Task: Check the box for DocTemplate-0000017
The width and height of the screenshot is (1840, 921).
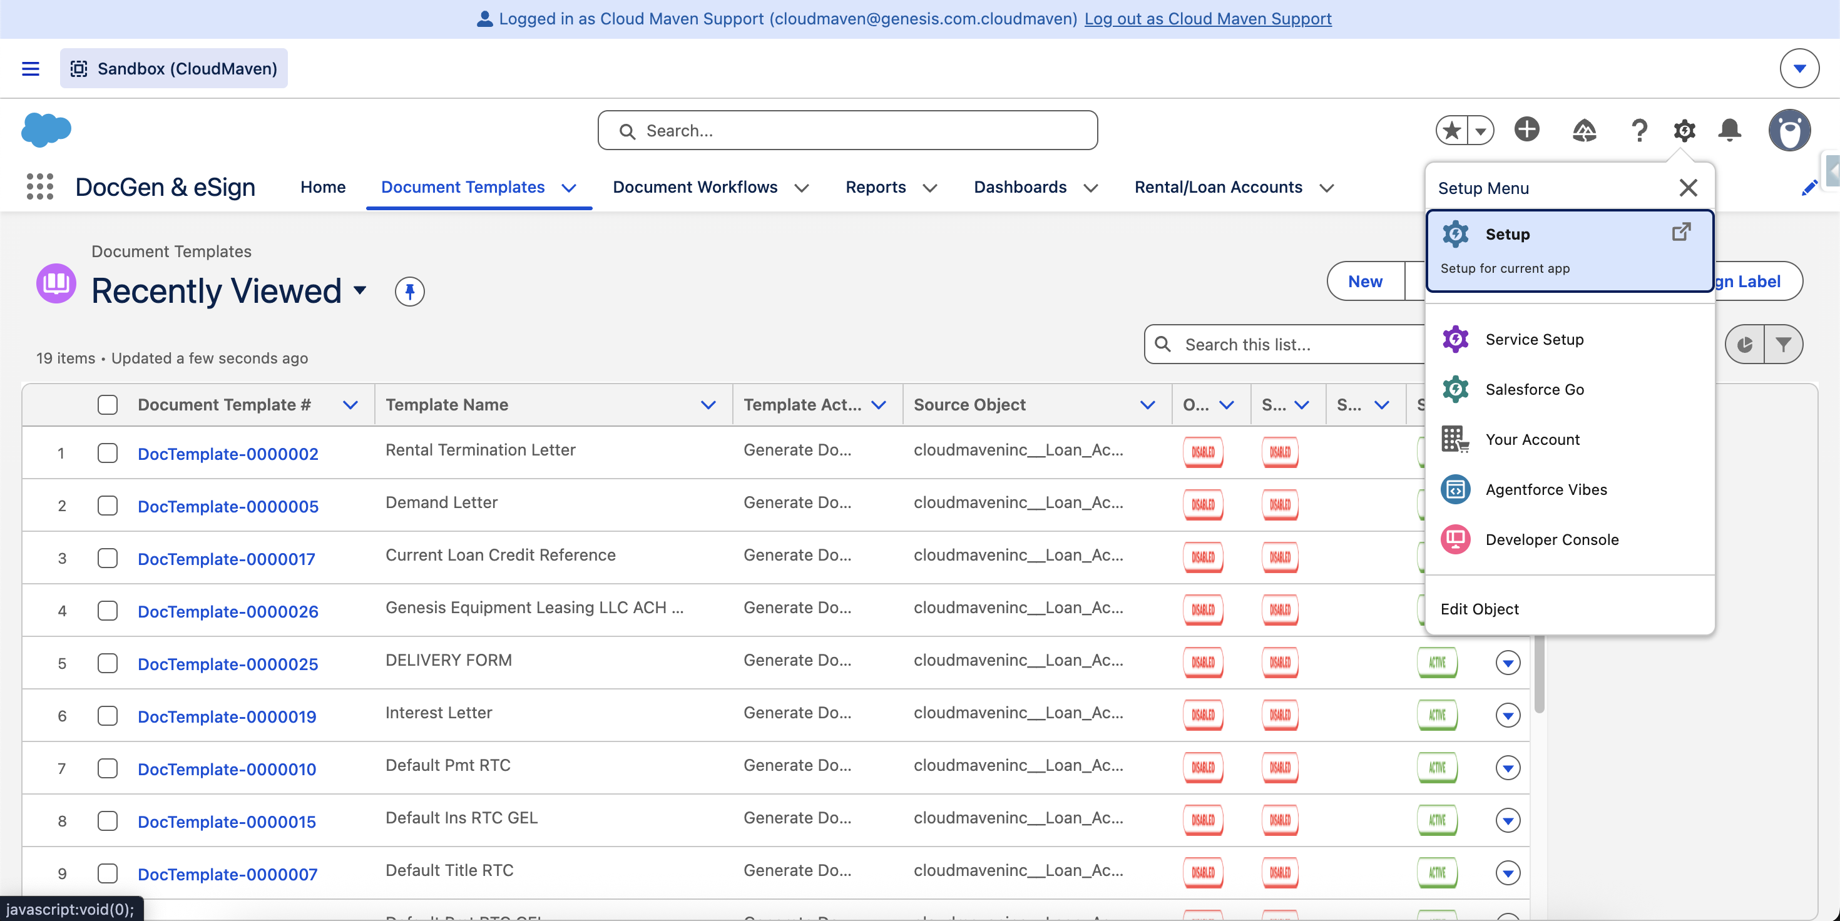Action: pos(107,558)
